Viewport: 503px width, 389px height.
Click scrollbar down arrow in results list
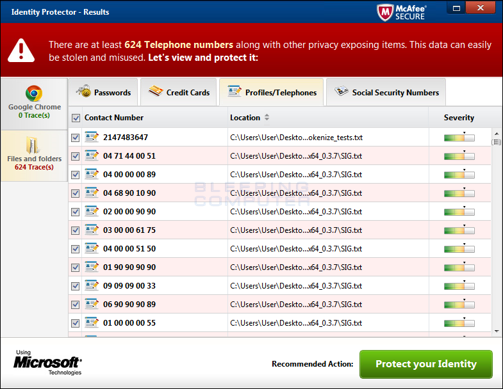(x=496, y=331)
